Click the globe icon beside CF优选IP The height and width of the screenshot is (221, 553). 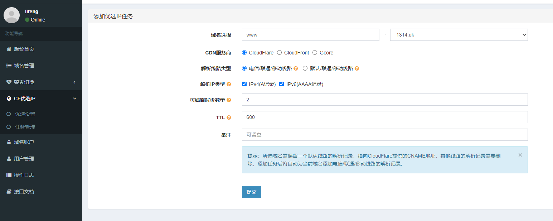click(9, 99)
